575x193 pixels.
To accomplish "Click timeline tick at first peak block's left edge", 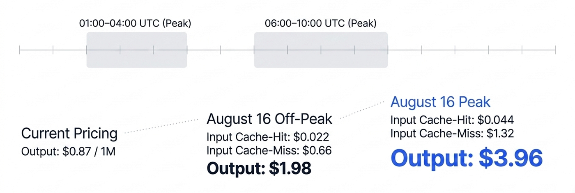I will coord(87,50).
